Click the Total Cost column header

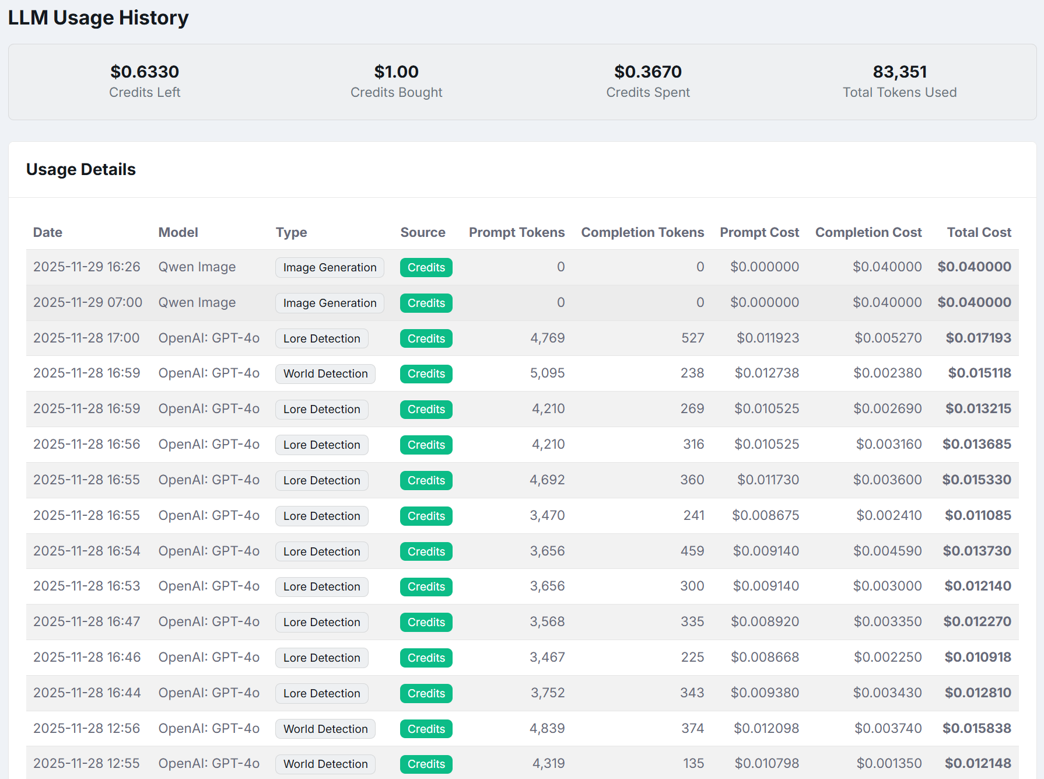pyautogui.click(x=979, y=232)
